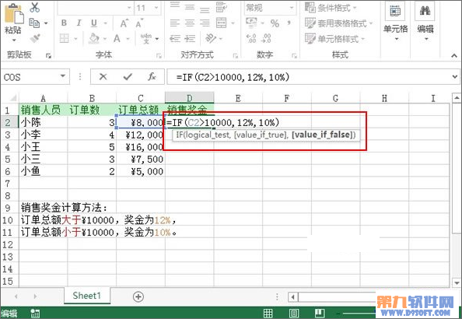Click the Accounting number format icon

251,23
